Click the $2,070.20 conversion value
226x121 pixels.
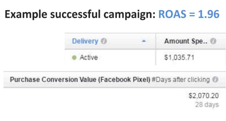(x=203, y=96)
